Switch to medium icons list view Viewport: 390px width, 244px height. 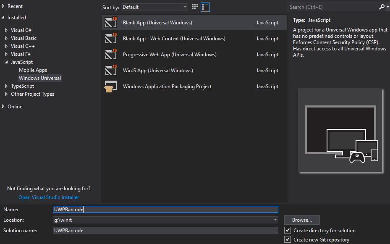coord(205,7)
